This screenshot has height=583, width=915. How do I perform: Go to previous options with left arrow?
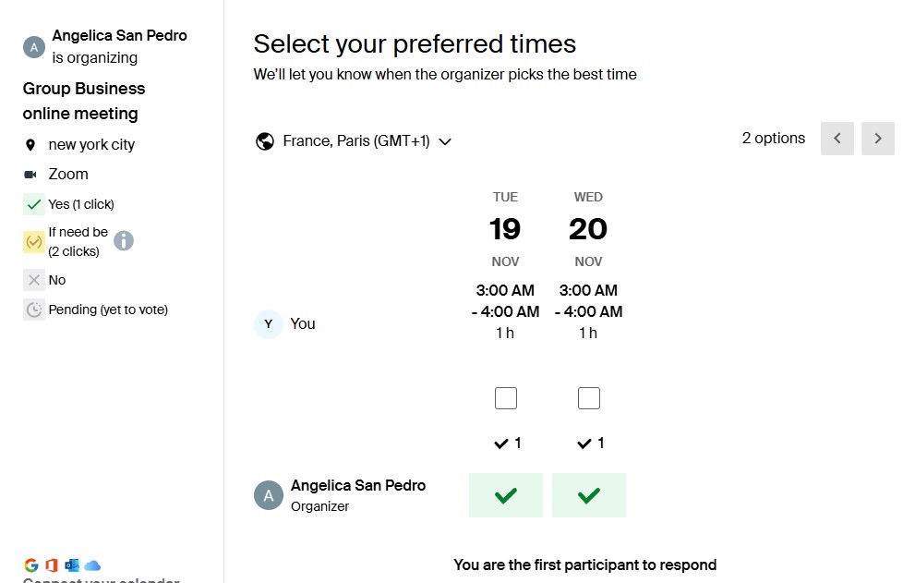click(x=837, y=139)
